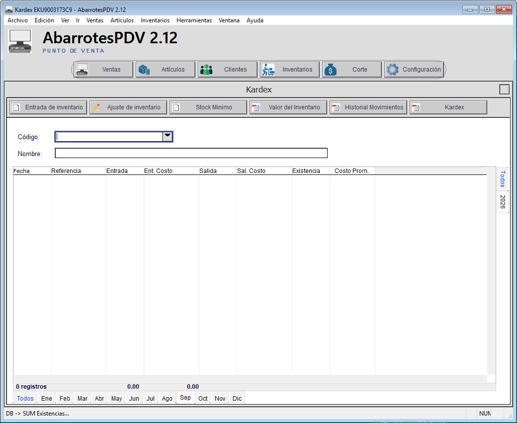Screen dimensions: 517x423
Task: Switch to the Jul month tab
Action: [150, 398]
